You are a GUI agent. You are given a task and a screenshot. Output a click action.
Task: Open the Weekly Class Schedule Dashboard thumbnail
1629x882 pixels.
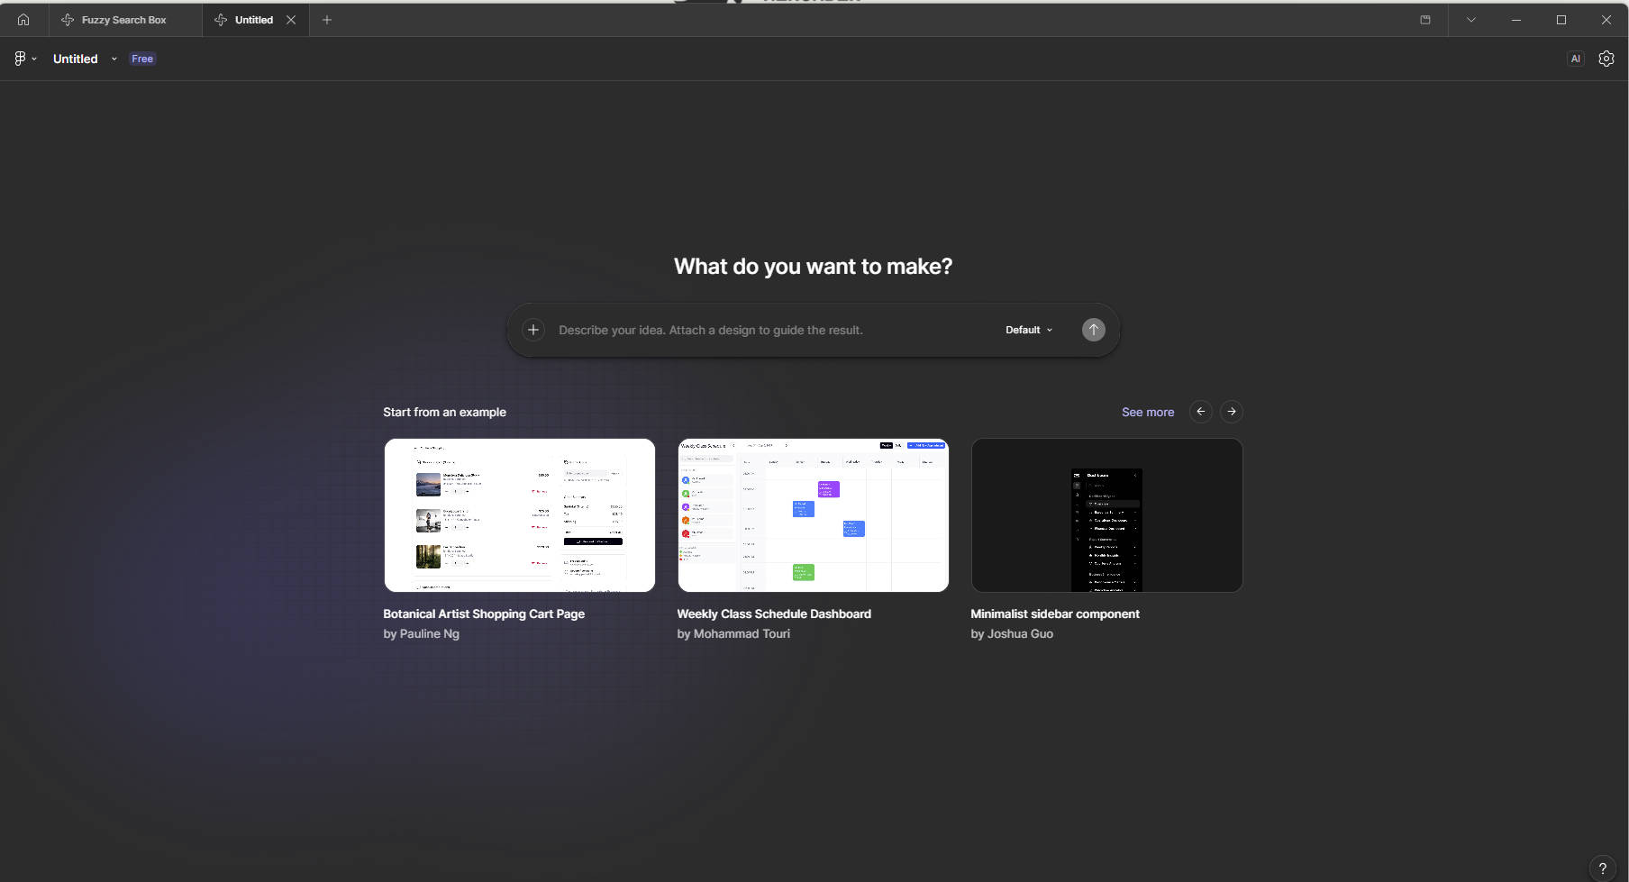(813, 515)
